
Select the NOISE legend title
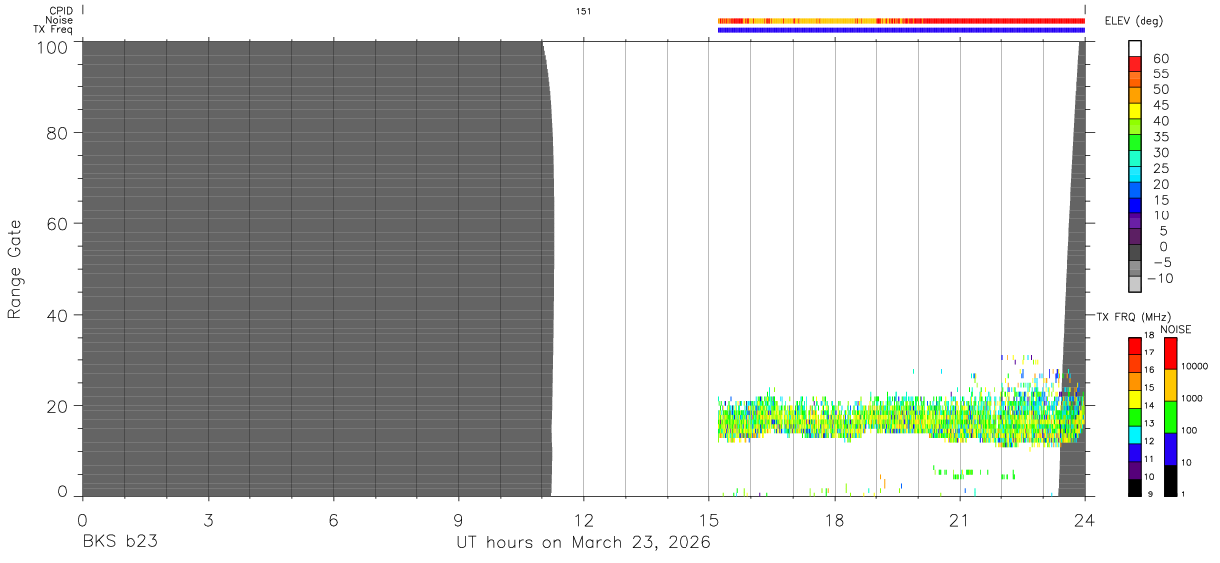pos(1178,329)
